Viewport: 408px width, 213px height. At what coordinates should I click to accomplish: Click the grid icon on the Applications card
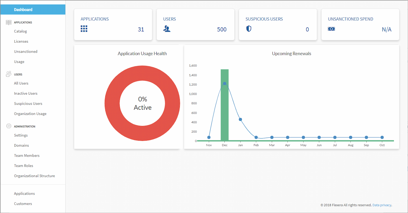(x=84, y=29)
